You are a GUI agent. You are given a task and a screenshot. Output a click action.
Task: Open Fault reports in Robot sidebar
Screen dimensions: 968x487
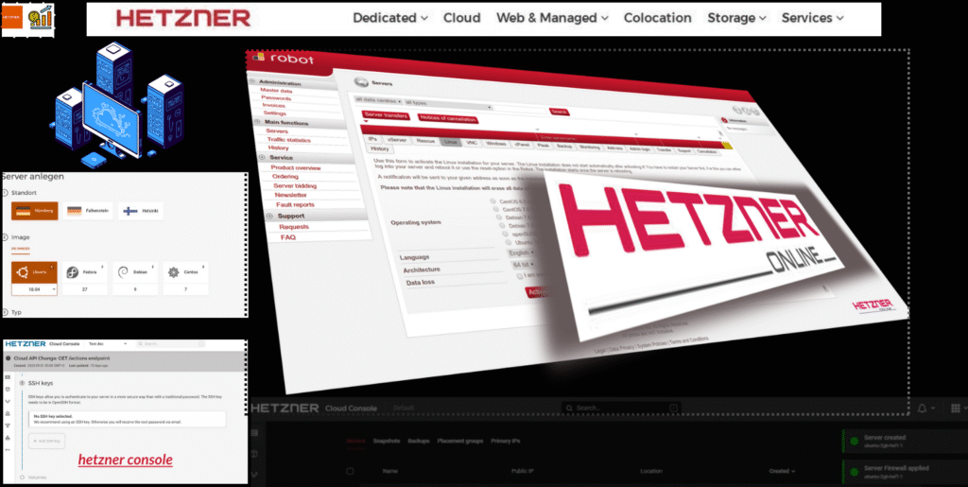coord(295,204)
